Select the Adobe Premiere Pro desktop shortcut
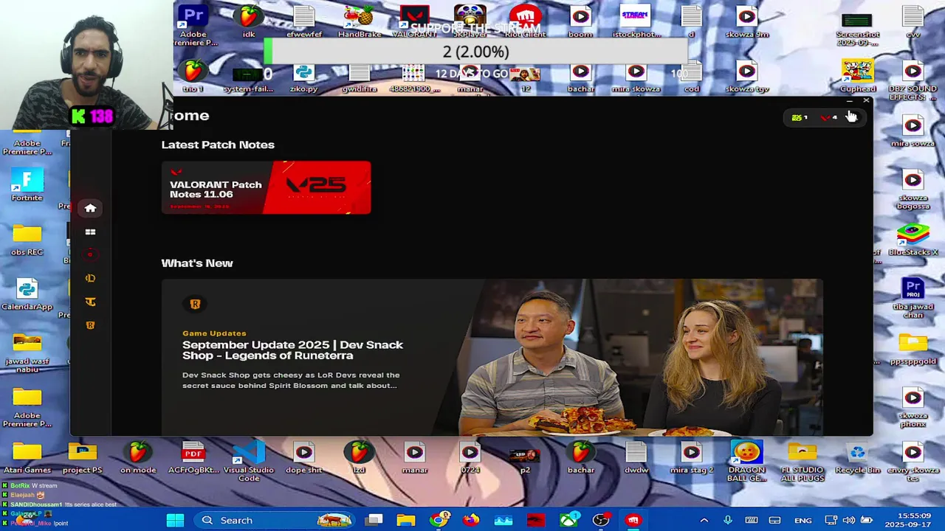The height and width of the screenshot is (531, 945). (x=193, y=24)
